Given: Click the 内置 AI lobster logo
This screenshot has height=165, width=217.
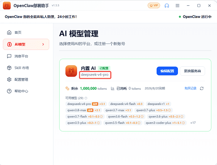Looking at the screenshot, I should (x=71, y=71).
